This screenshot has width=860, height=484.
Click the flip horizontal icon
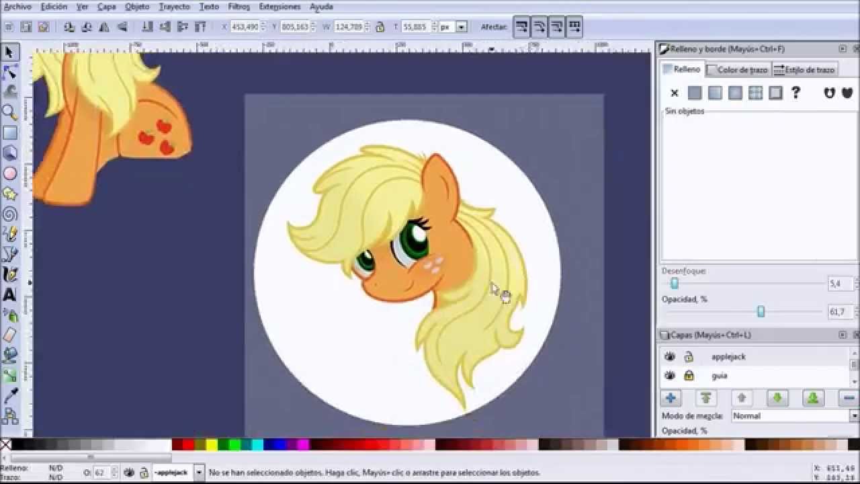click(104, 27)
